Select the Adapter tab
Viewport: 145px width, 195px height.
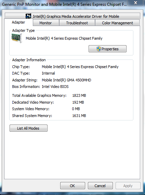18,22
